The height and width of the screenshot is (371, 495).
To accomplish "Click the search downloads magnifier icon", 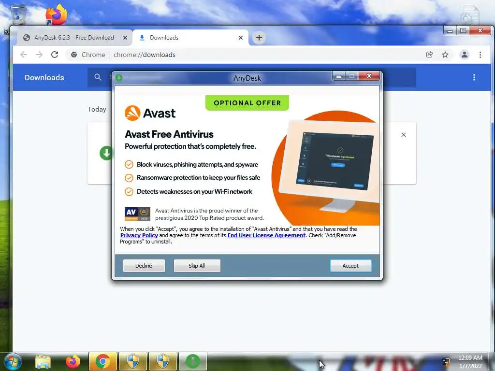I will (98, 77).
